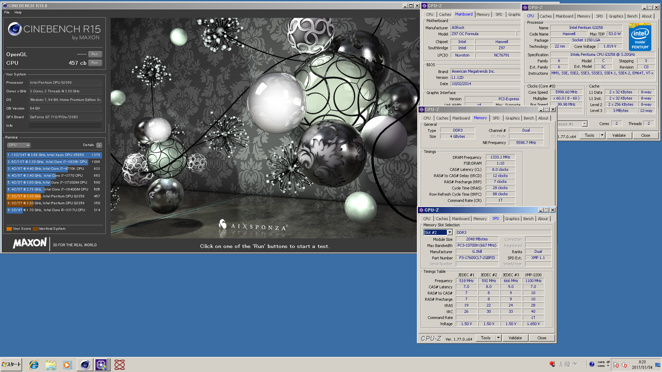
Task: Select the CPU-Z chip icon in taskbar
Action: [101, 365]
